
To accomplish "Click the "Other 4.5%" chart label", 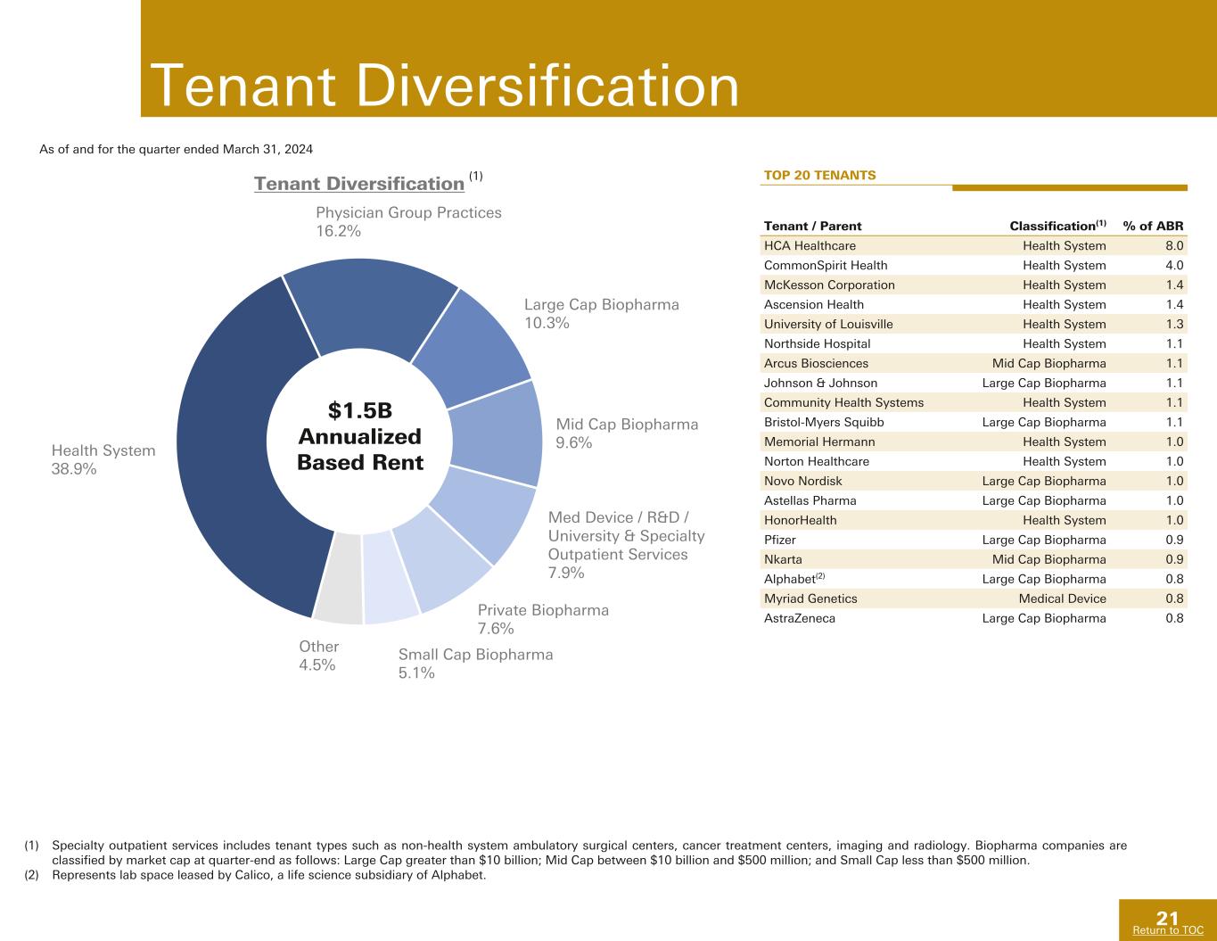I will coord(319,656).
